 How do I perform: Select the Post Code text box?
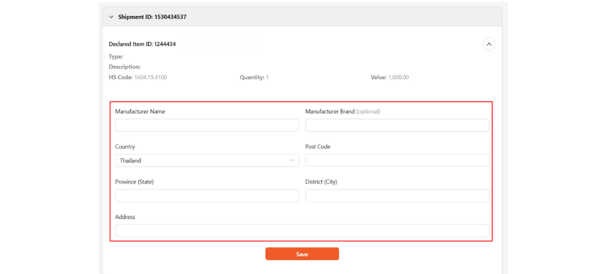click(x=397, y=161)
